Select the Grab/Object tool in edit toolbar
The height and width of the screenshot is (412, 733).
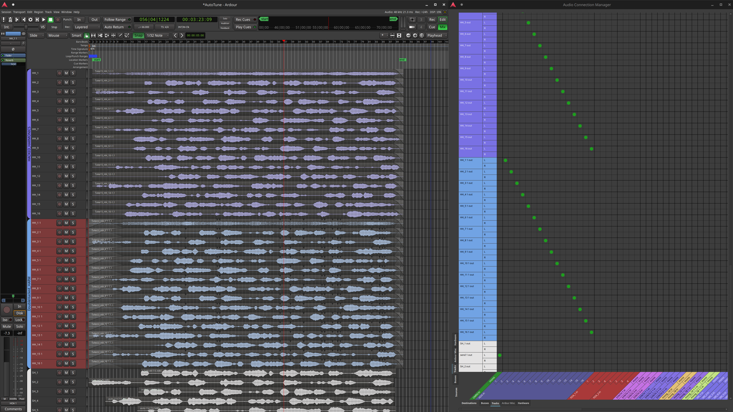86,35
